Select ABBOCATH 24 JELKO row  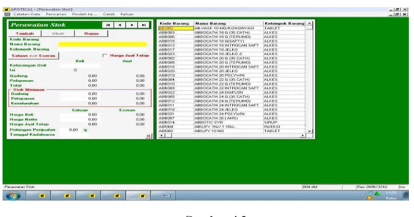(232, 110)
